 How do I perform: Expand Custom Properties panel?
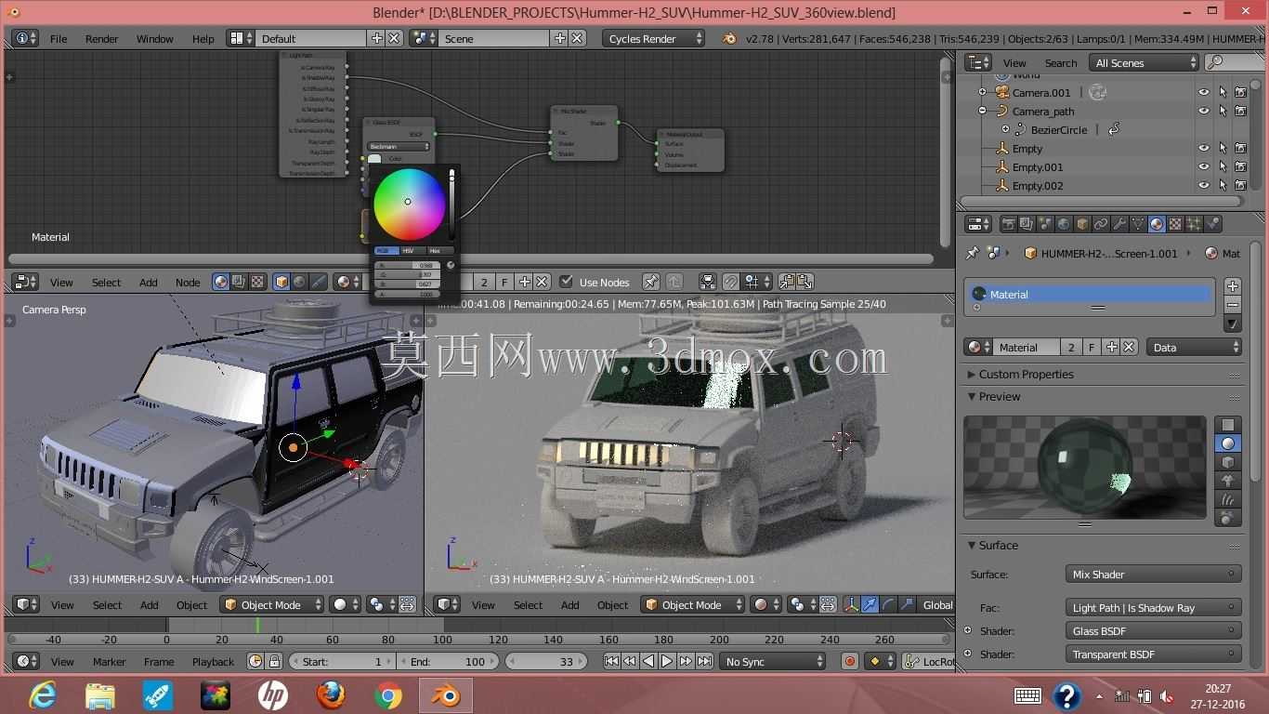pyautogui.click(x=972, y=374)
